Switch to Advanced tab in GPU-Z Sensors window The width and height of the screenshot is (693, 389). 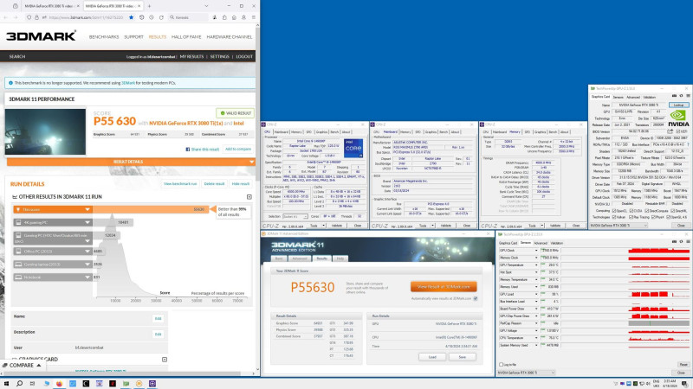tap(540, 243)
